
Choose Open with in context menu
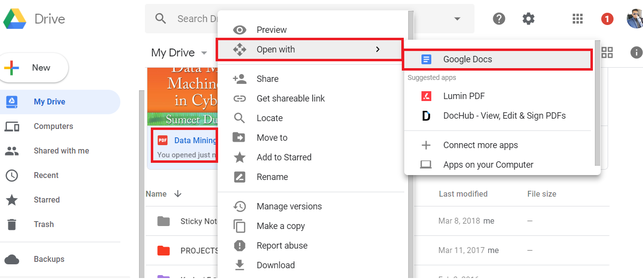click(310, 50)
